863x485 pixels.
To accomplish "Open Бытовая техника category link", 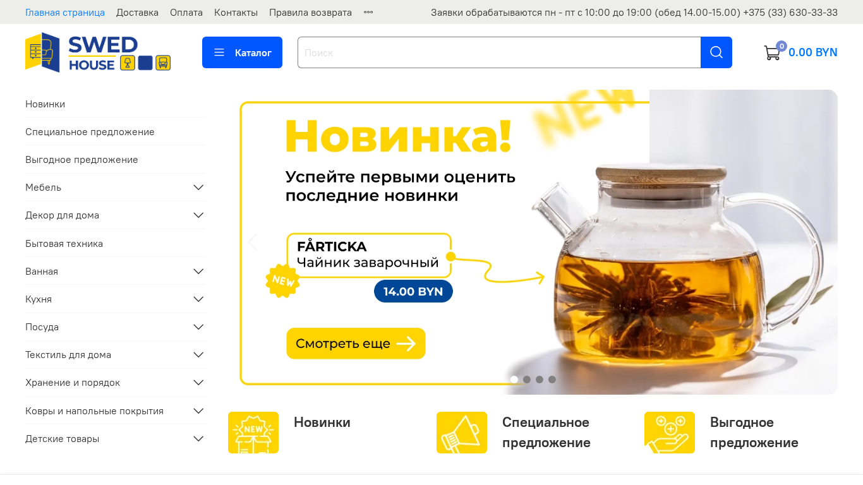I will (x=64, y=243).
